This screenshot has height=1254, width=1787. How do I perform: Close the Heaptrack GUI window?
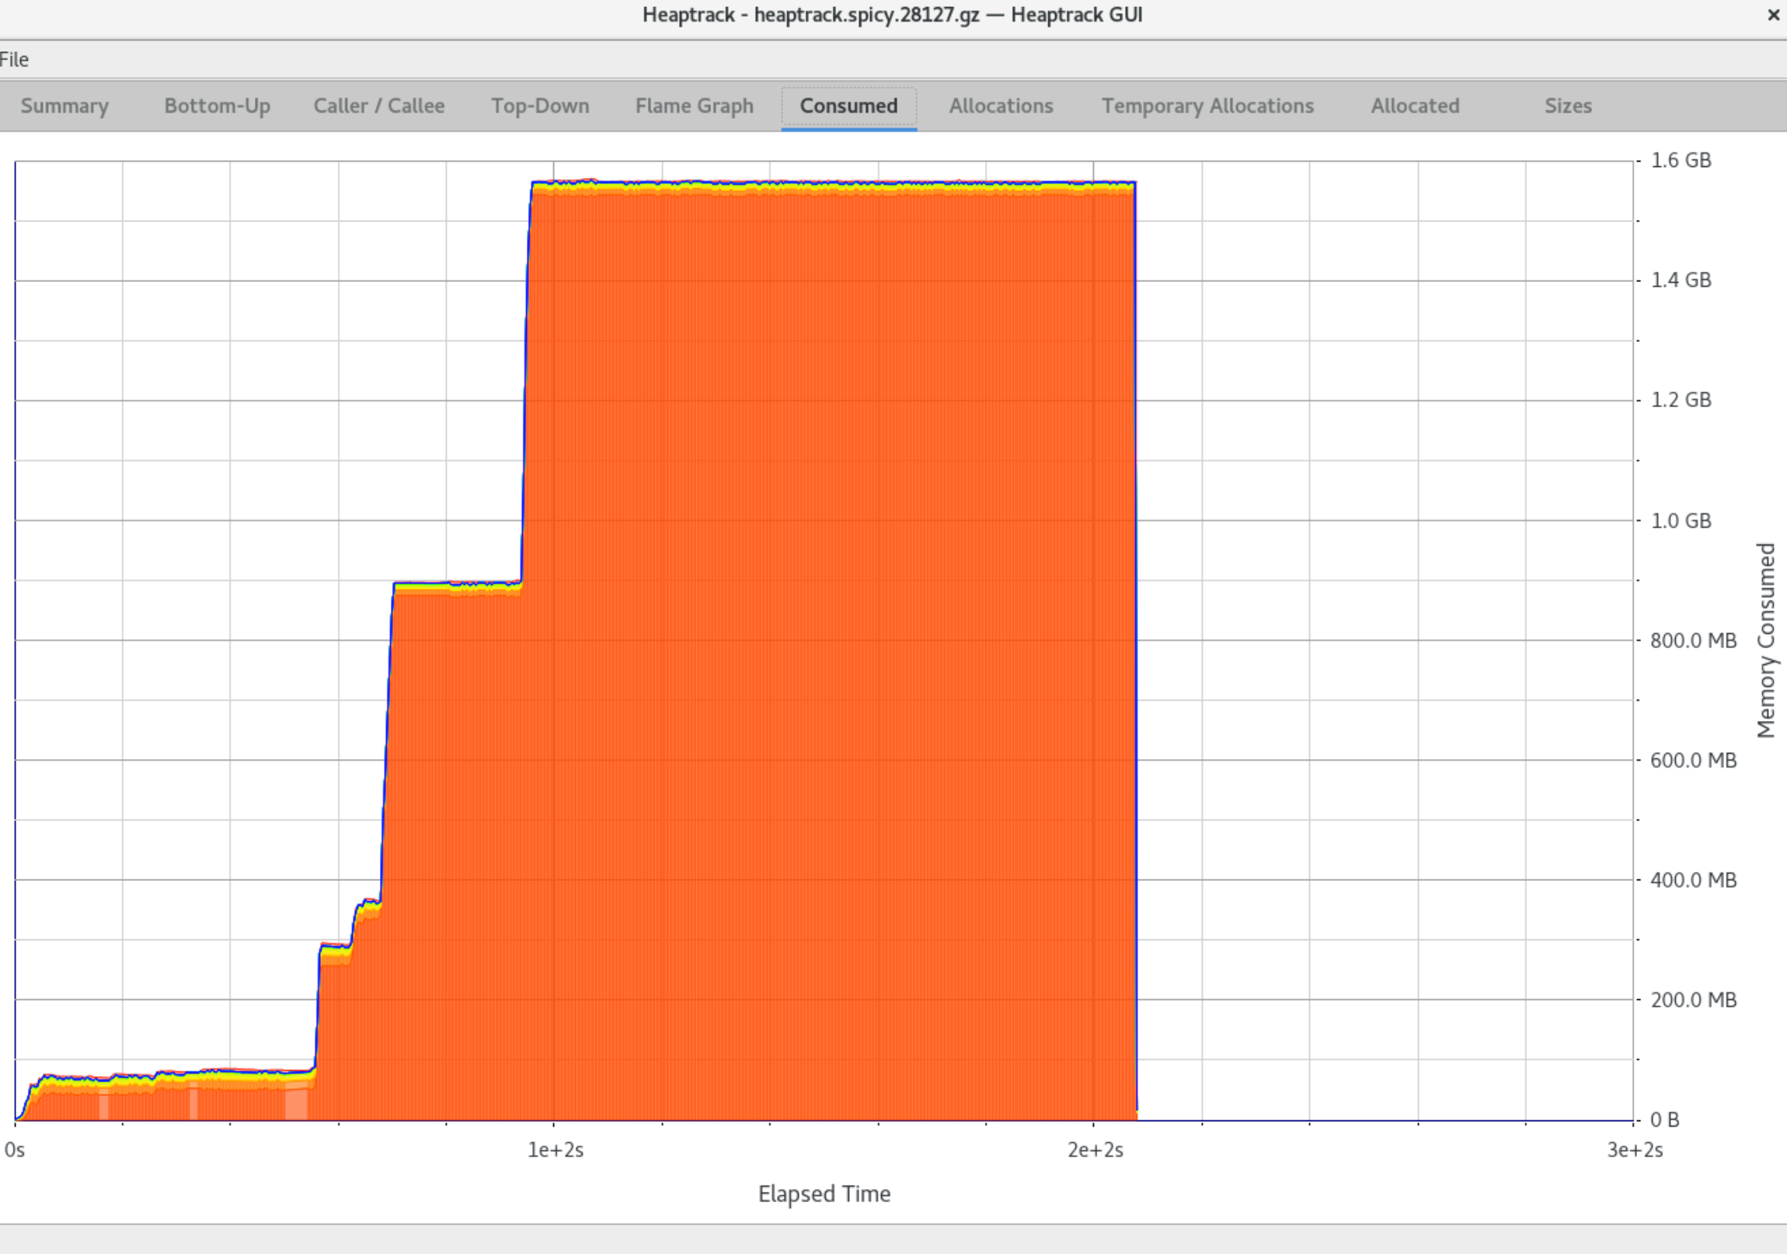click(1772, 15)
